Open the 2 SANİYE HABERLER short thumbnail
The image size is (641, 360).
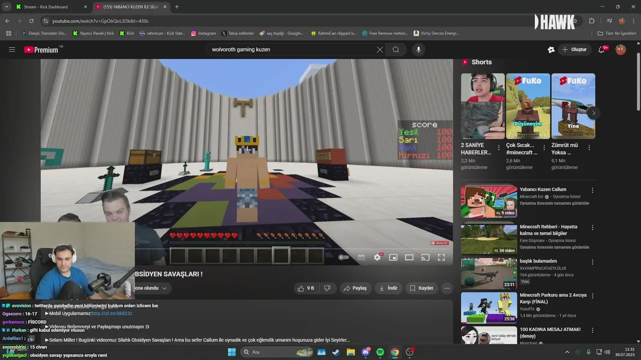(483, 106)
